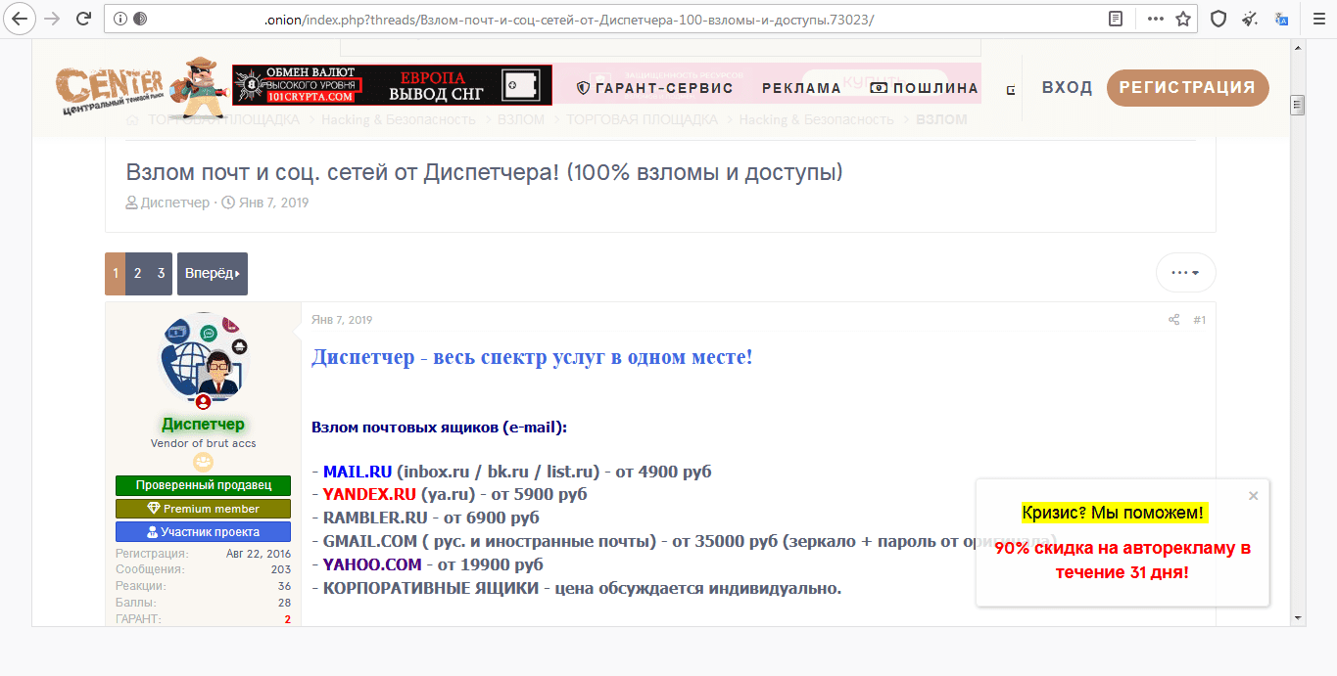The width and height of the screenshot is (1337, 676).
Task: Click the translate extension icon
Action: [x=1281, y=19]
